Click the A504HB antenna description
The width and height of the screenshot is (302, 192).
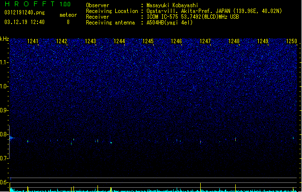[x=169, y=23]
